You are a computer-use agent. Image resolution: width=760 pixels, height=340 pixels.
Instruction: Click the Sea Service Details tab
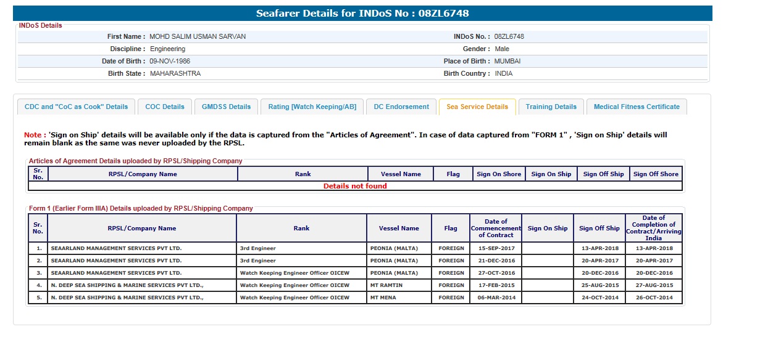coord(477,107)
